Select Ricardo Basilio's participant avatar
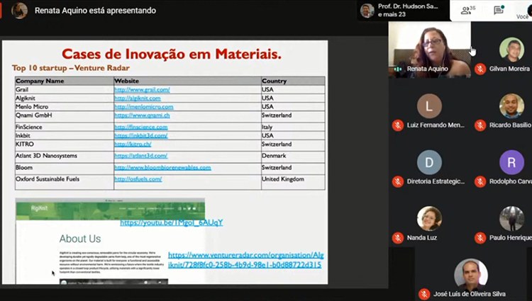Viewport: 532px width, 301px height. (x=511, y=106)
